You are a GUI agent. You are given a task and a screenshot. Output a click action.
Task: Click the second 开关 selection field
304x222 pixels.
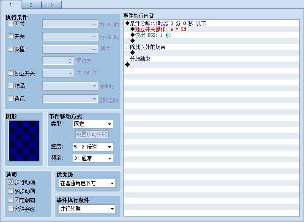[70, 37]
